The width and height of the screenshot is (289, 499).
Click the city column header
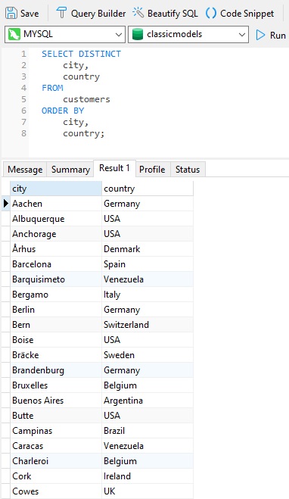coord(56,189)
